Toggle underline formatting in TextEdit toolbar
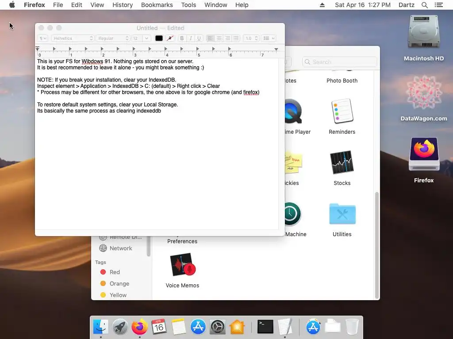 [199, 38]
